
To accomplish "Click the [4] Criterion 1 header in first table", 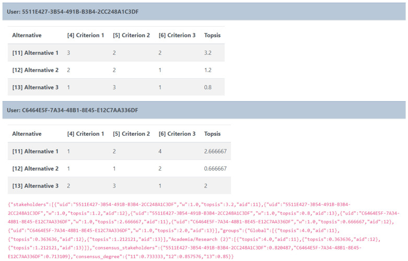I will [x=86, y=35].
